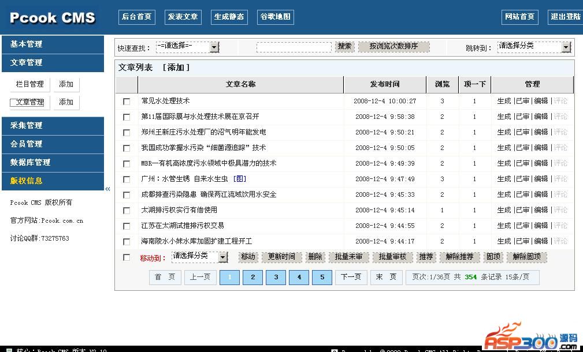
Task: Sort articles with 按浏览次数排序 button
Action: pos(393,46)
